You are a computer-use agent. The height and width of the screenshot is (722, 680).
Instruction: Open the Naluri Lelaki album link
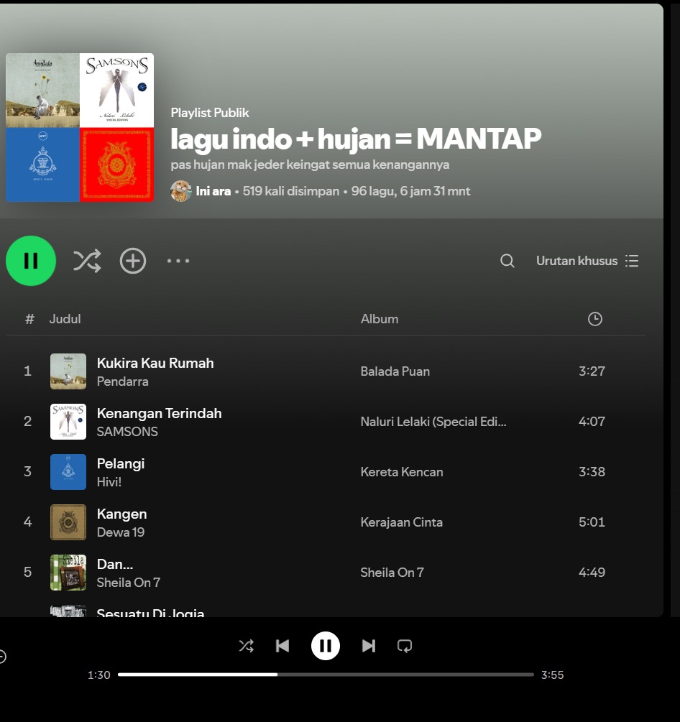[433, 422]
